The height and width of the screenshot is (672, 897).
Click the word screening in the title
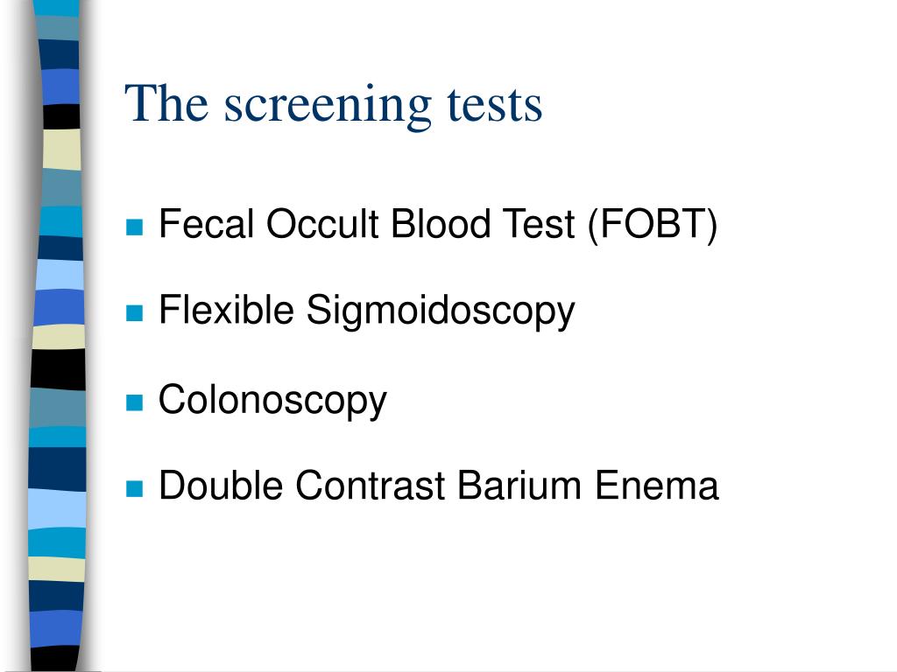click(x=328, y=107)
